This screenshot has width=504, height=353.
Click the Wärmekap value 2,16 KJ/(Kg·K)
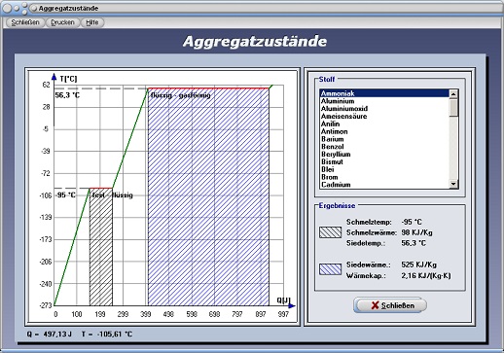(426, 276)
